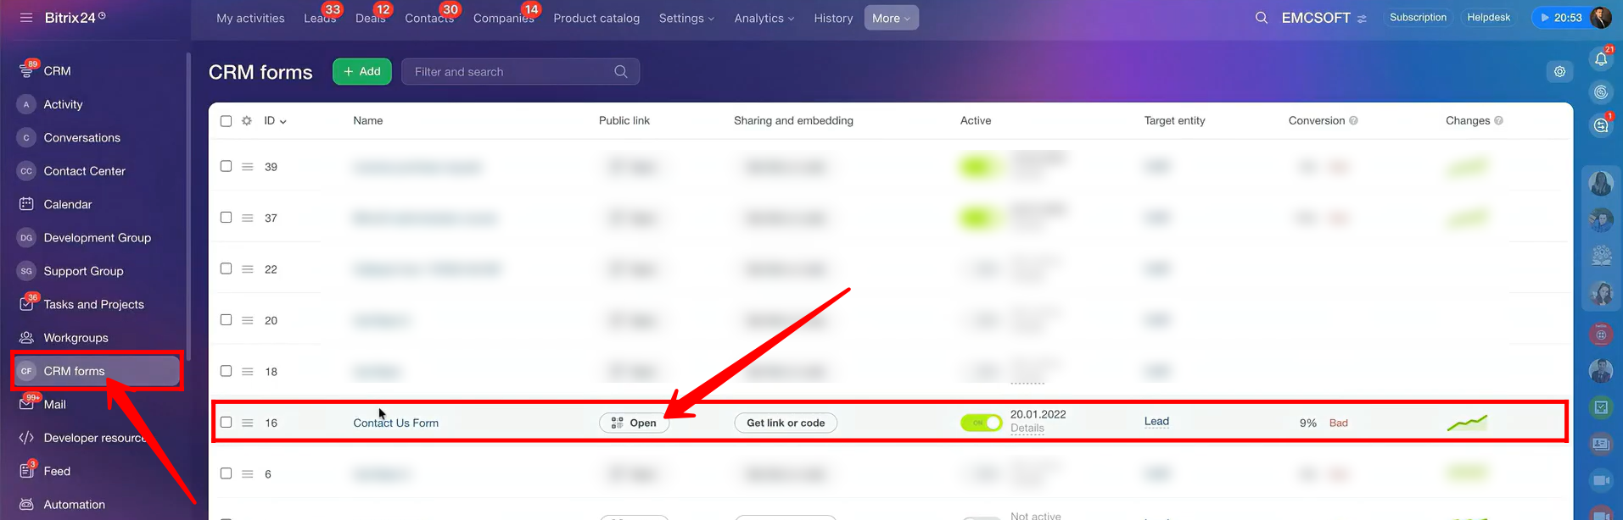The height and width of the screenshot is (520, 1623).
Task: Click the Filter and search input field
Action: [509, 72]
